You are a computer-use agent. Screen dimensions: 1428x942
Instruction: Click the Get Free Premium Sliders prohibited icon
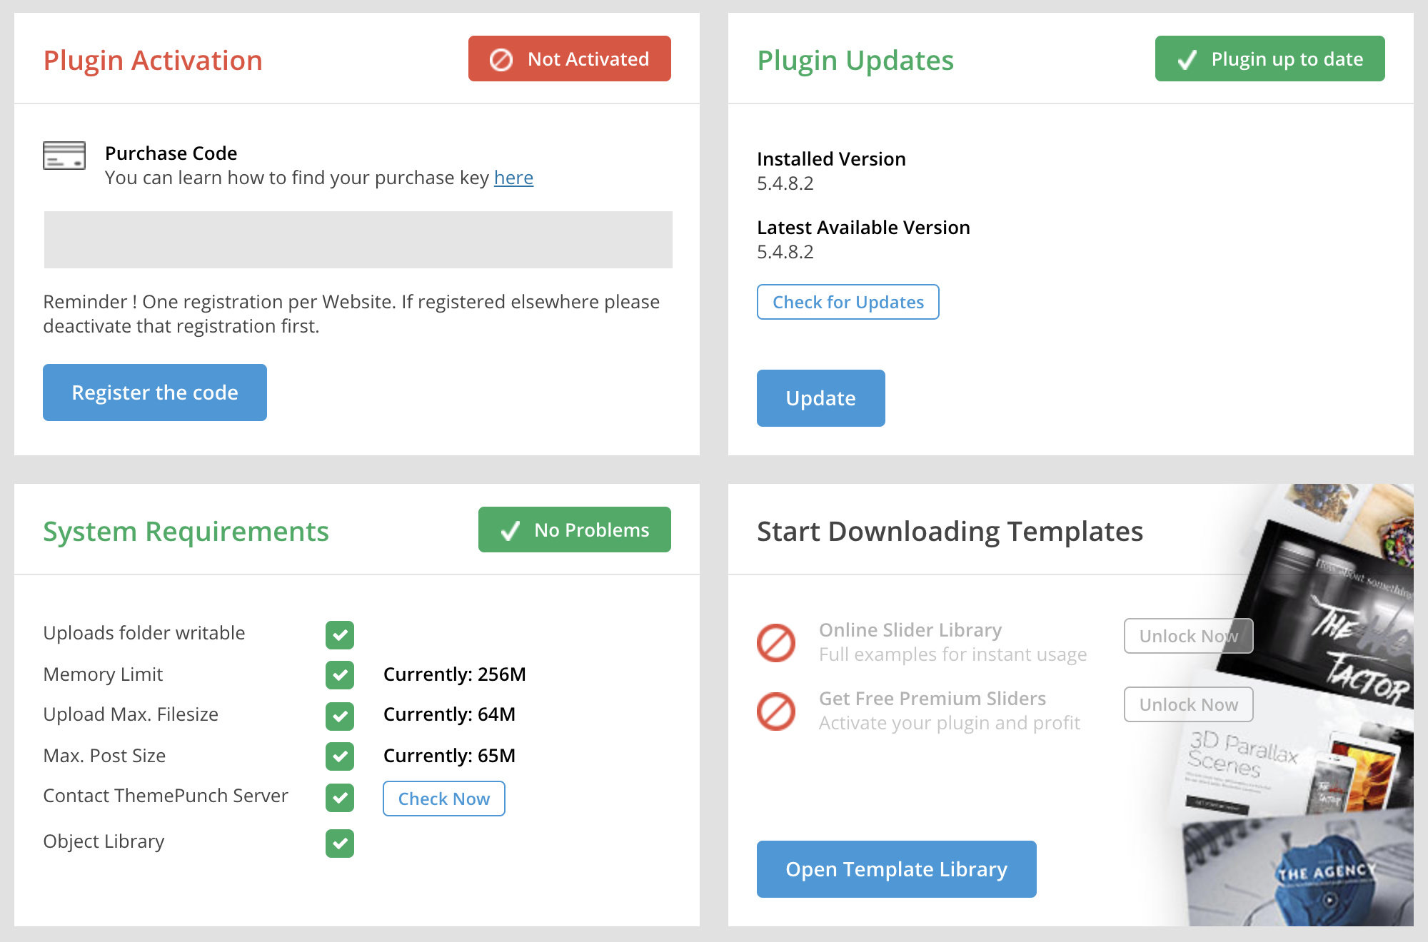tap(776, 711)
